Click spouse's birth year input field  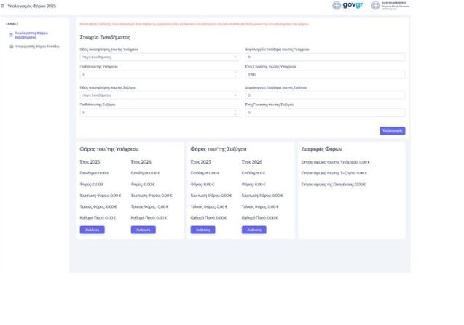tap(325, 113)
